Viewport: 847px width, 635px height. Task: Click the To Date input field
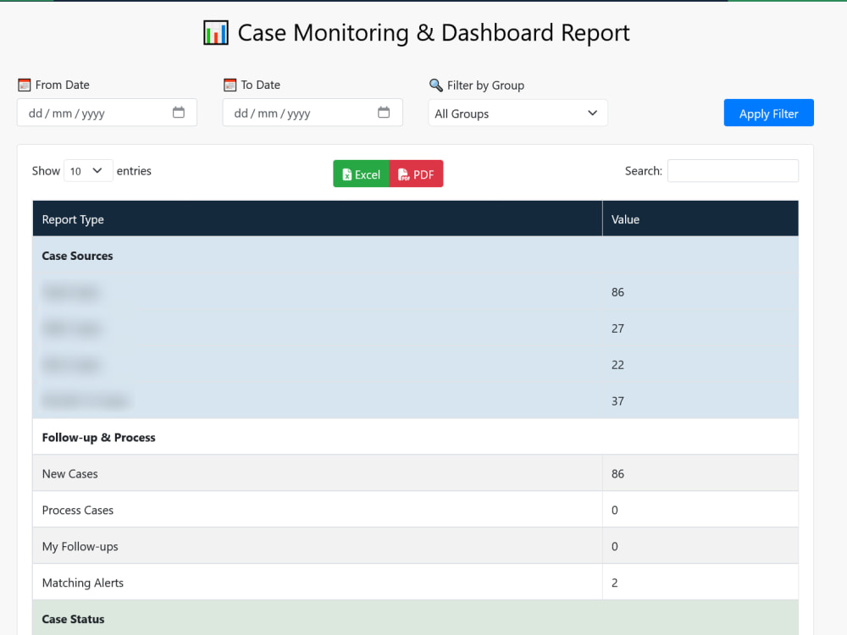[313, 113]
